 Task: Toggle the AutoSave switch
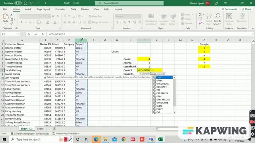18,3
